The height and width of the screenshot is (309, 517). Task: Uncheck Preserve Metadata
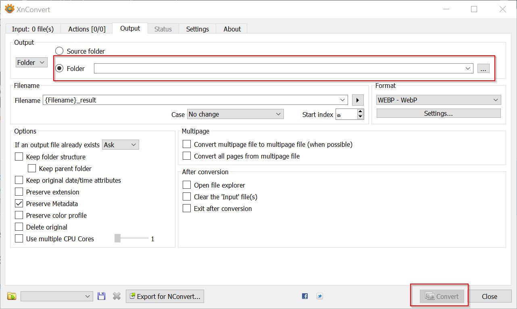19,204
